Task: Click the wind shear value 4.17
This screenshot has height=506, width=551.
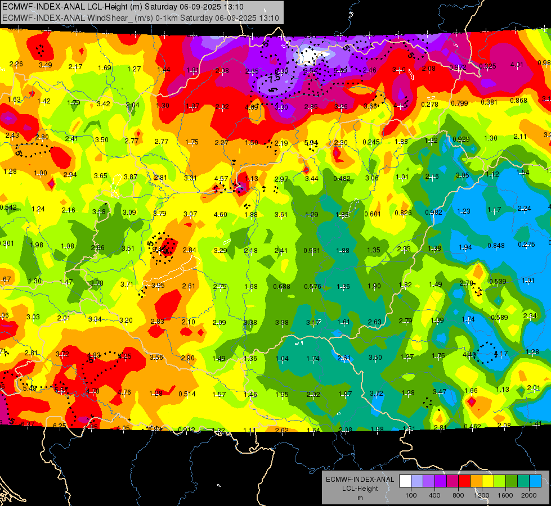Action: (x=501, y=353)
